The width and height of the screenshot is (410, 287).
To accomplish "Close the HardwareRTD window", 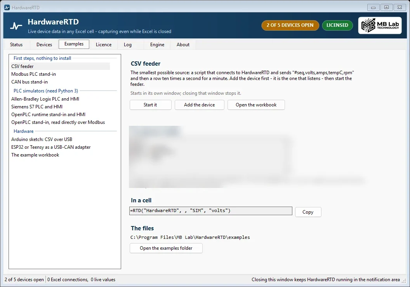I will tap(400, 7).
